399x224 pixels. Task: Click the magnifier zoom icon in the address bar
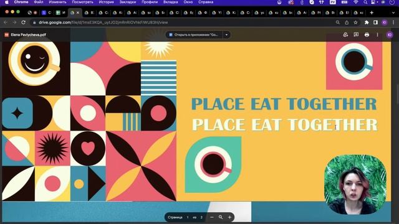(338, 22)
